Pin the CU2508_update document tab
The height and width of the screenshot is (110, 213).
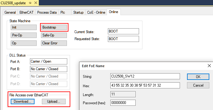[30, 3]
